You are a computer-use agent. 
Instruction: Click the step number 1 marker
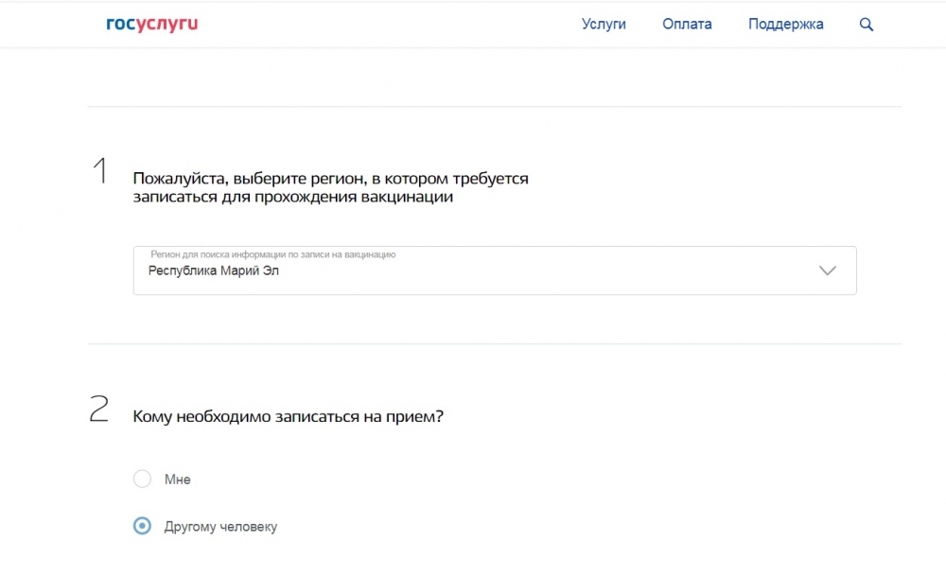pos(99,172)
